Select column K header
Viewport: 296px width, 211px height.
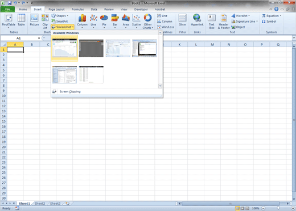[179, 45]
